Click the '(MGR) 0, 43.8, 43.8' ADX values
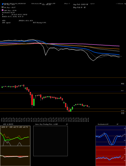Screen dimensions: 126x166 [26, 21]
